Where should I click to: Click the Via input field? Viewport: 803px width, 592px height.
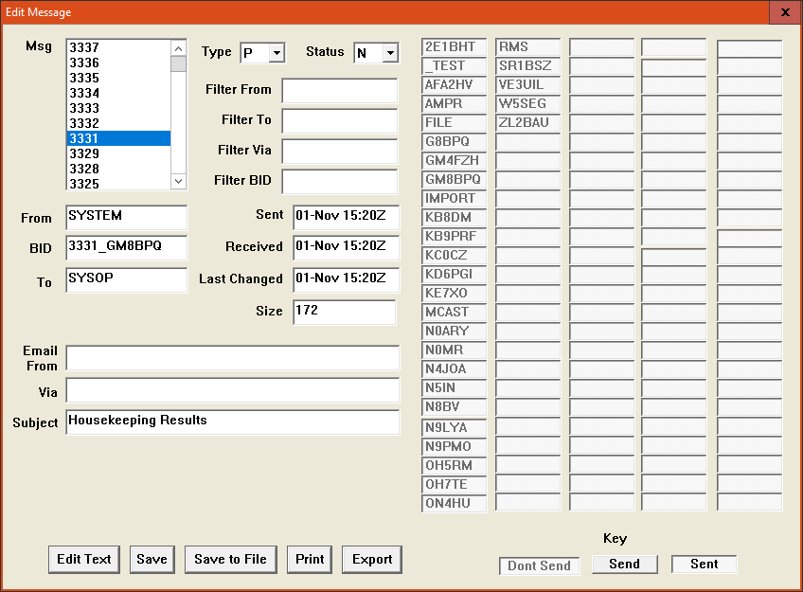point(233,390)
